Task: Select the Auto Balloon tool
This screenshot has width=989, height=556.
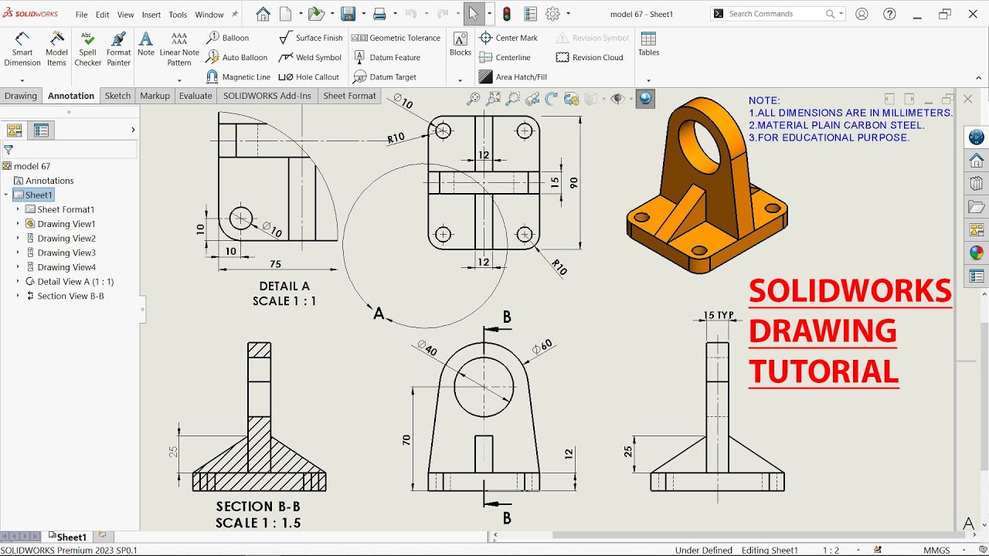Action: point(237,57)
